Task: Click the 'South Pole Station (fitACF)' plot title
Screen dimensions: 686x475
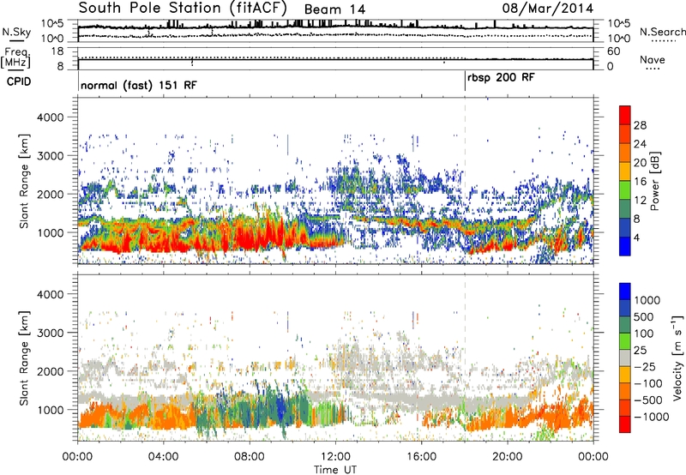Action: (x=183, y=9)
